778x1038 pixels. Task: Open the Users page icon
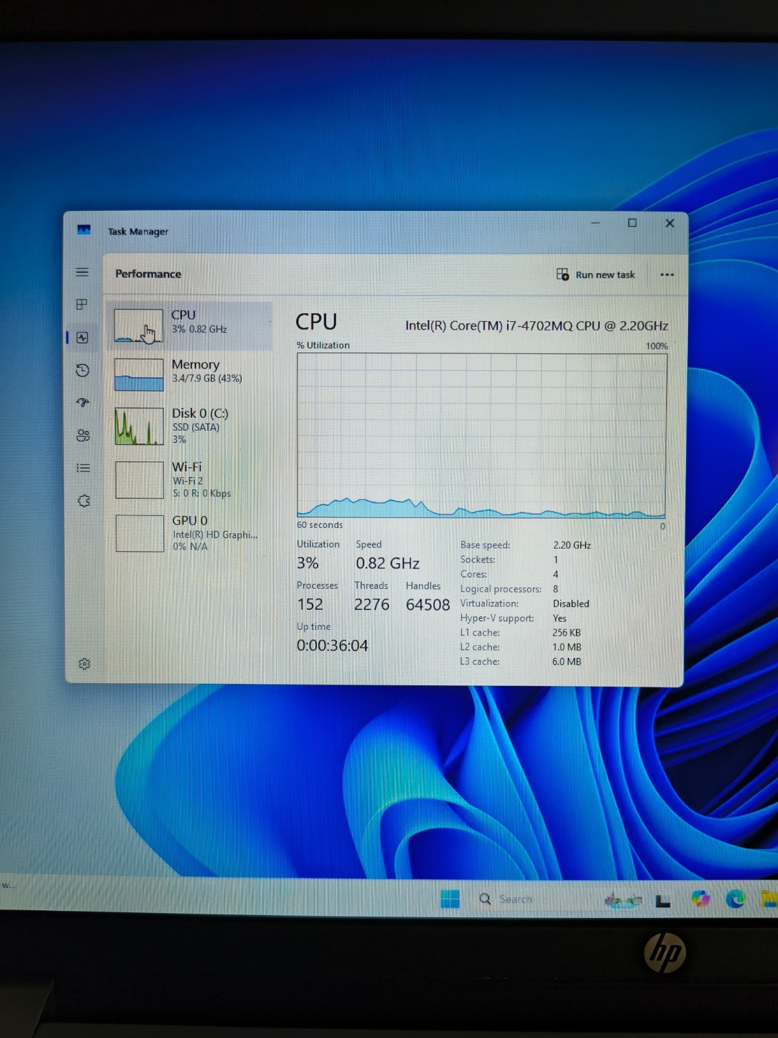point(83,435)
